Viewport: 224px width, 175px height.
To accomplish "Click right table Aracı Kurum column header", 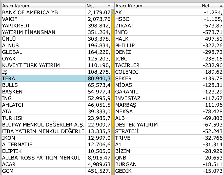I will click(158, 6).
